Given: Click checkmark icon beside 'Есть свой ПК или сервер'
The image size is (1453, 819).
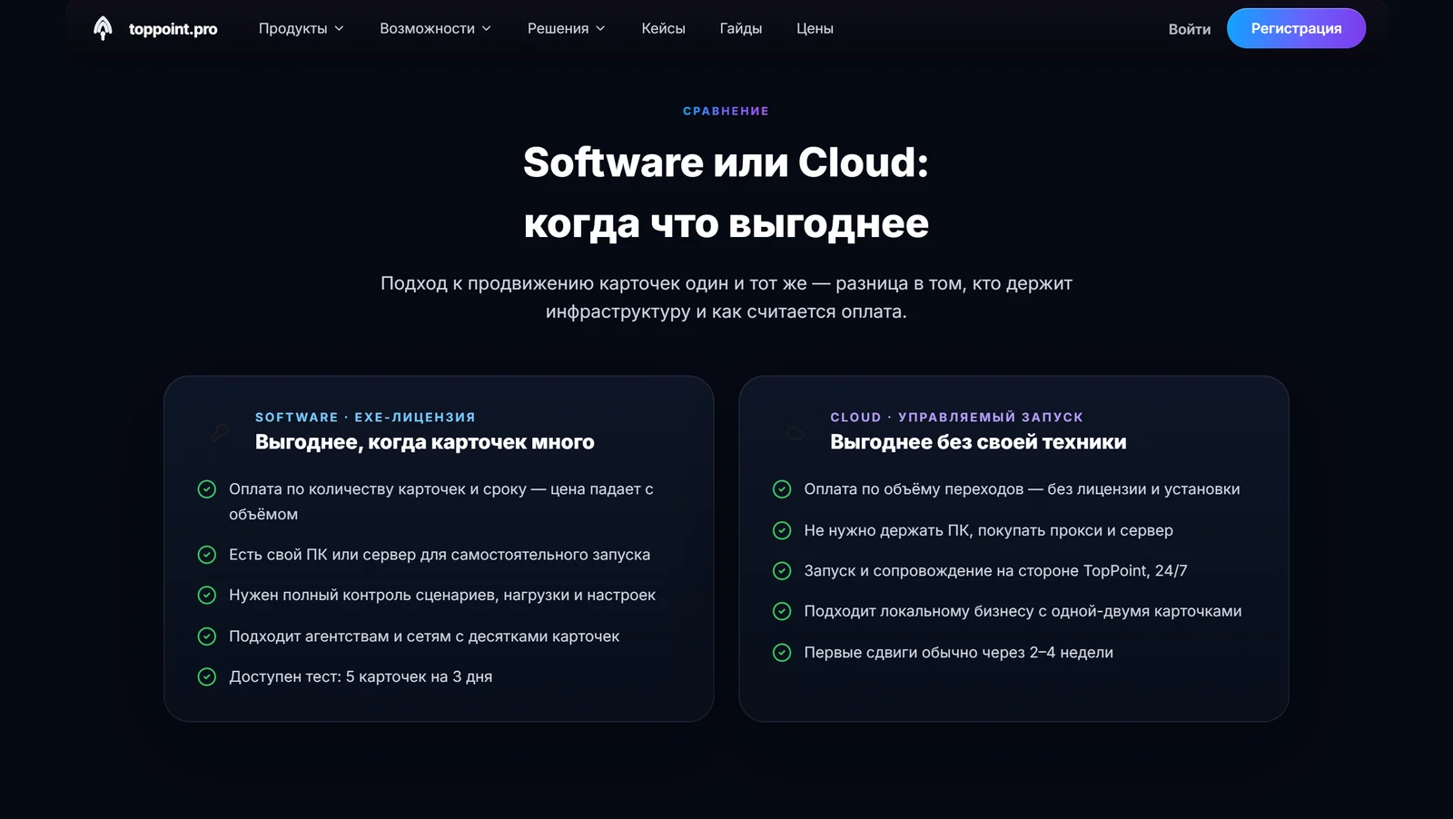Looking at the screenshot, I should (207, 555).
